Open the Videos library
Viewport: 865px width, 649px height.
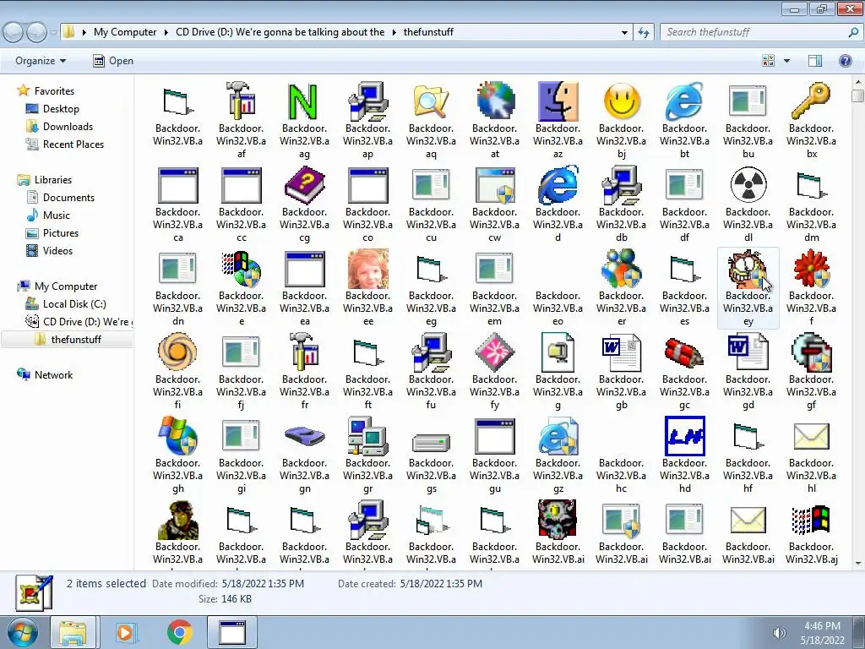click(x=57, y=250)
